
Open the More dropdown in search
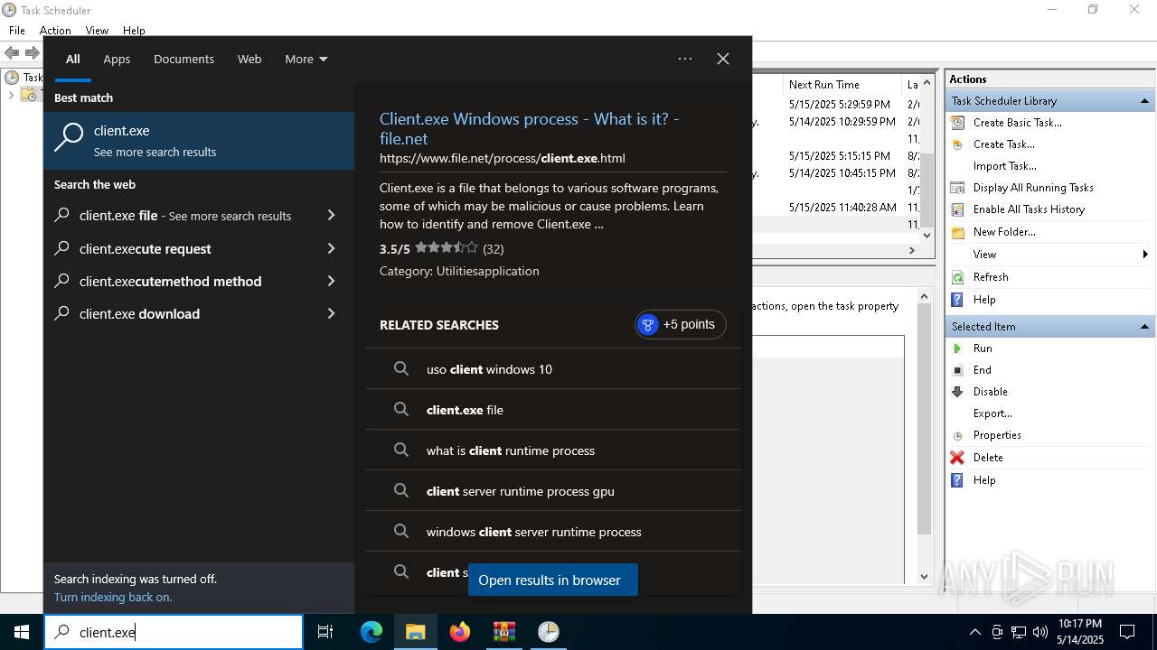(x=306, y=59)
